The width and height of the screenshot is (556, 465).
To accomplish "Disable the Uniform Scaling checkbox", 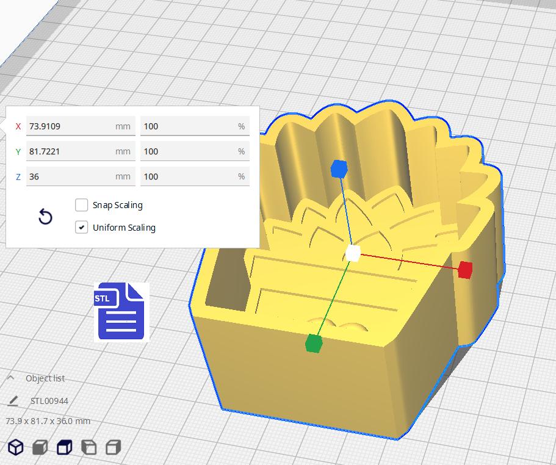I will pos(82,227).
